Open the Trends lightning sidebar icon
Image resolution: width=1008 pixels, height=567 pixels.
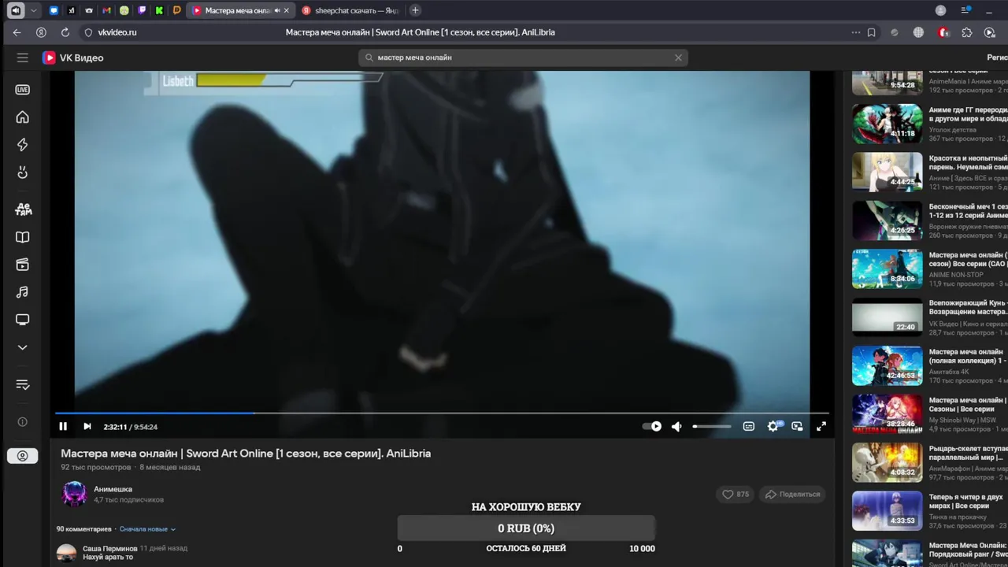(x=23, y=145)
